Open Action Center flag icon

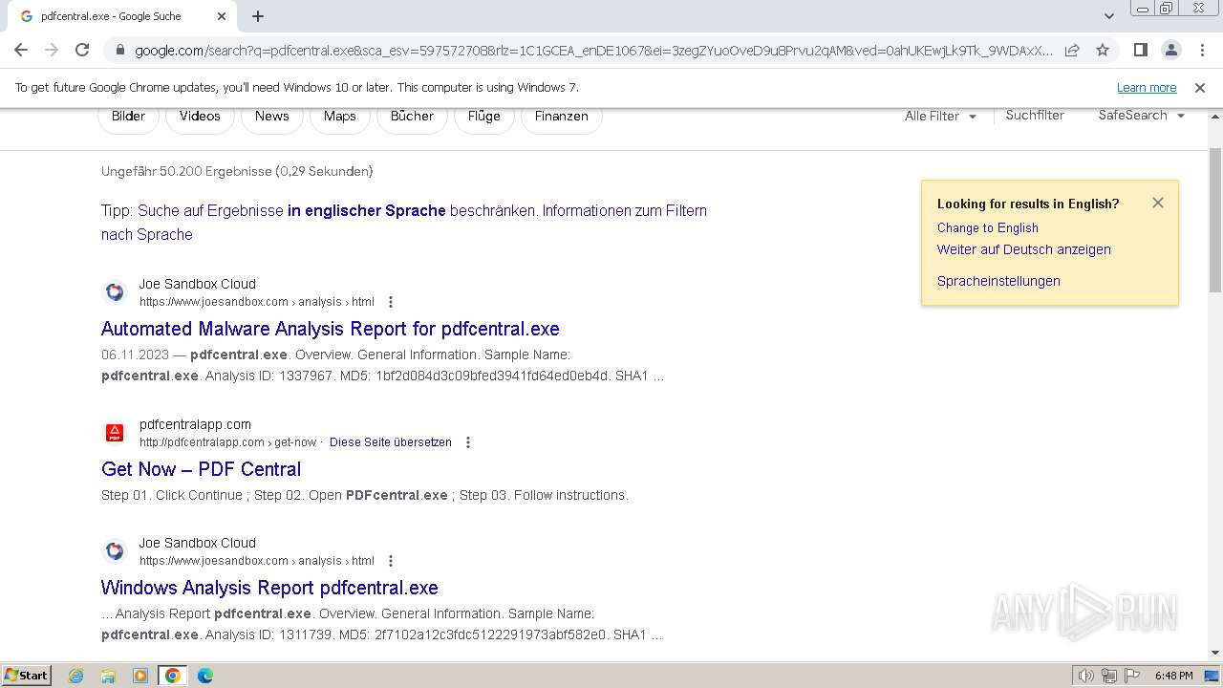[1131, 676]
